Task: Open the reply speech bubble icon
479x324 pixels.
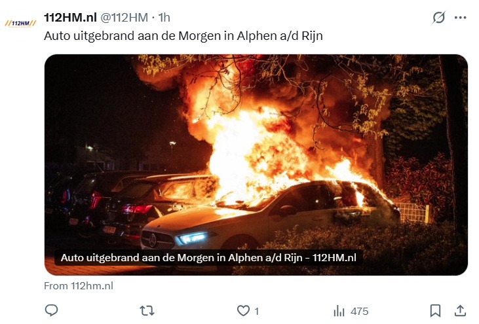Action: pyautogui.click(x=51, y=310)
